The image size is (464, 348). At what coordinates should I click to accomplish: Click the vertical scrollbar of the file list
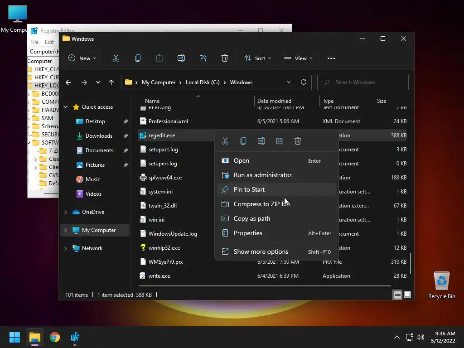(411, 263)
